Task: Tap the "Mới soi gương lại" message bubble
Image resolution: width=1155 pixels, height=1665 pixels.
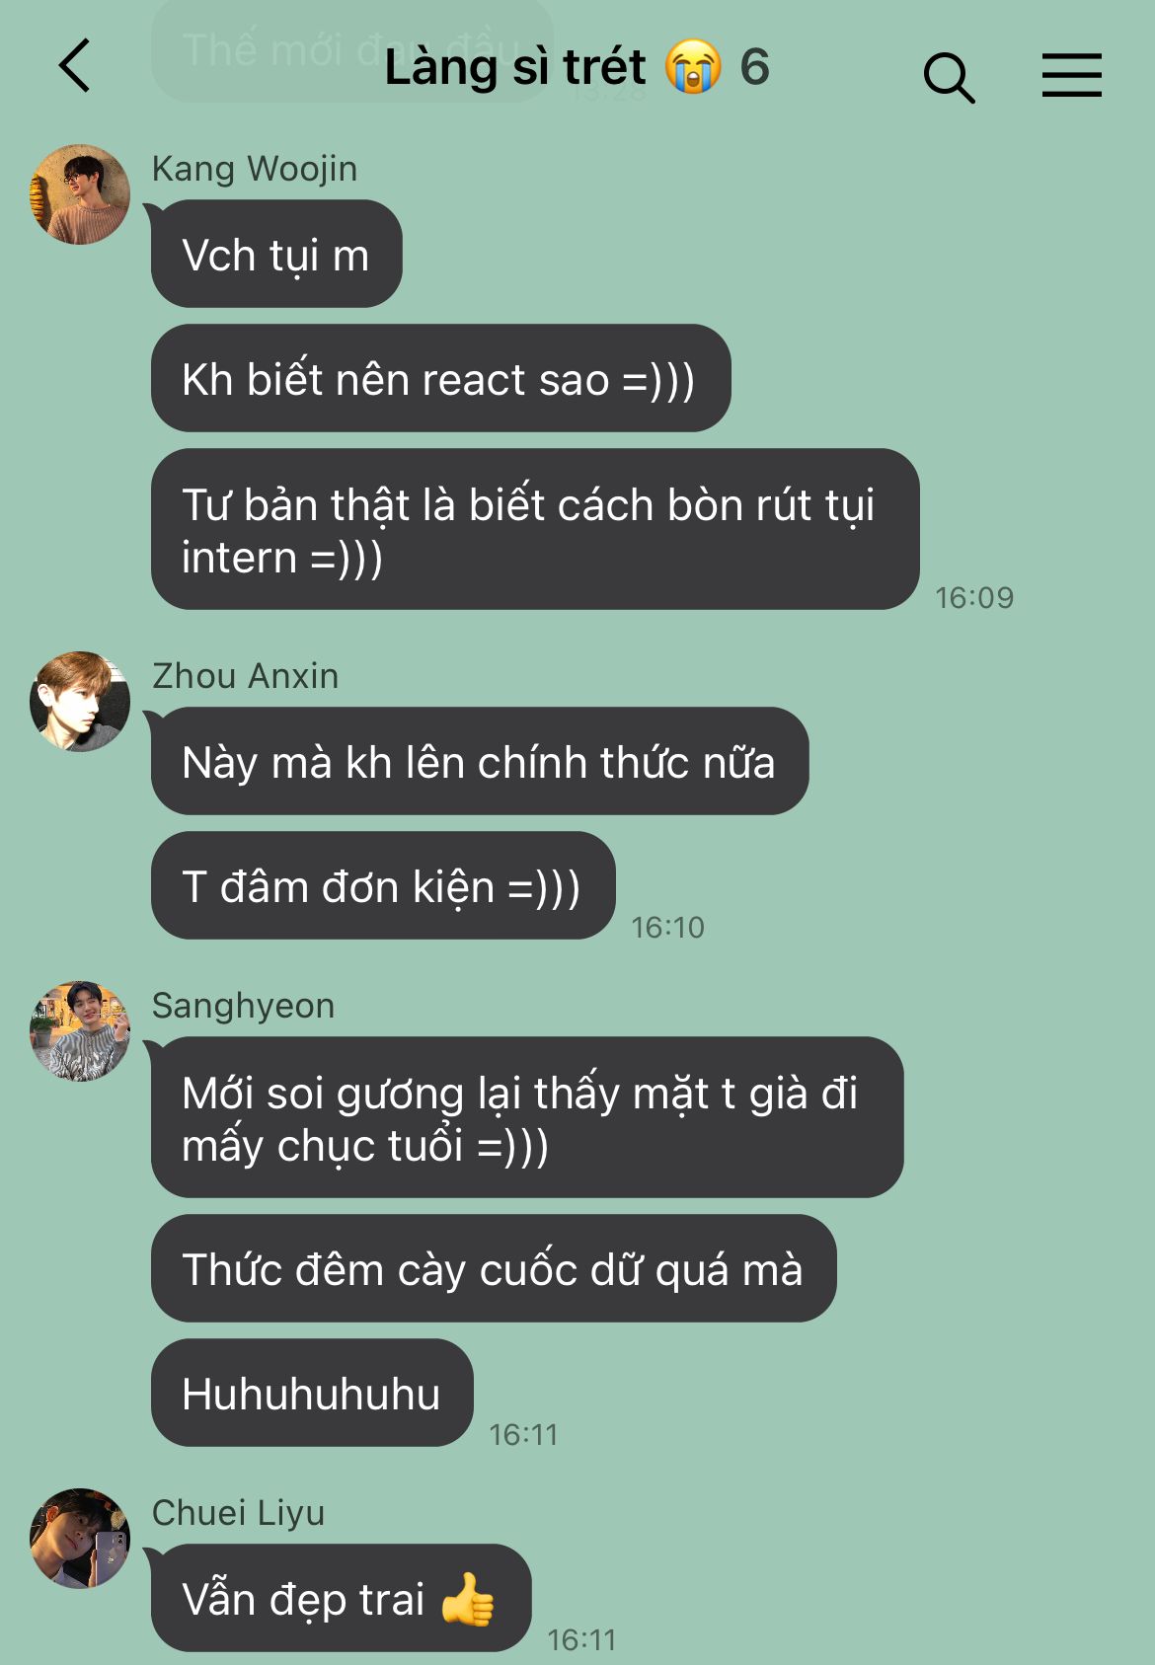Action: pos(527,1118)
